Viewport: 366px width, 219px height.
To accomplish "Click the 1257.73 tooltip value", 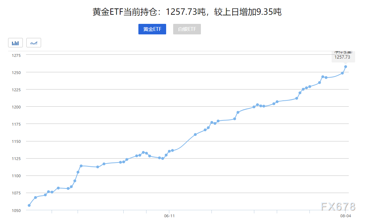I will pos(342,57).
